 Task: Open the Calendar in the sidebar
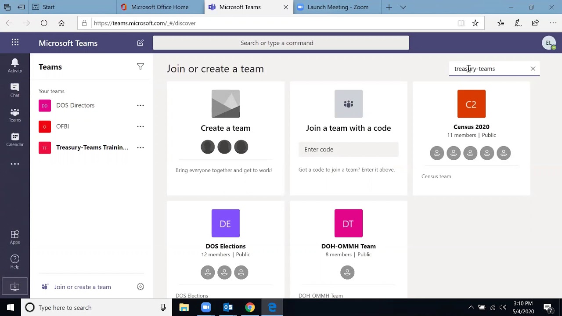coord(15,140)
